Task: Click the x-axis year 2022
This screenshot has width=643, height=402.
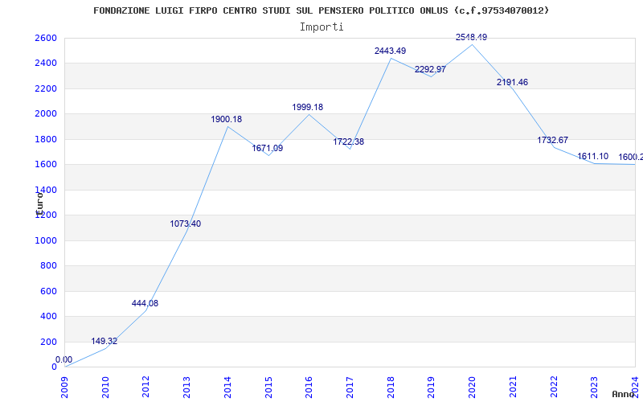Action: click(x=553, y=387)
